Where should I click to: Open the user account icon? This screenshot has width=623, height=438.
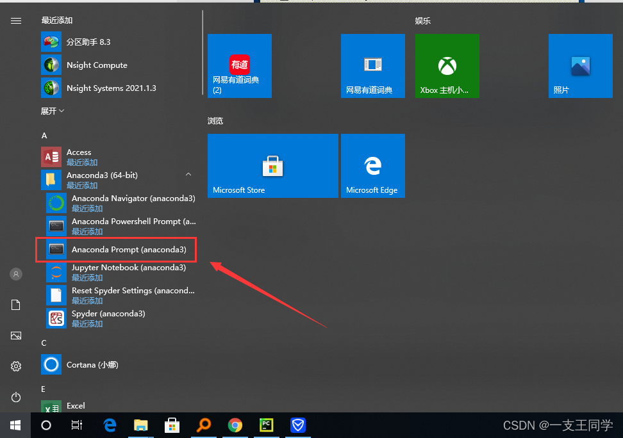[16, 274]
